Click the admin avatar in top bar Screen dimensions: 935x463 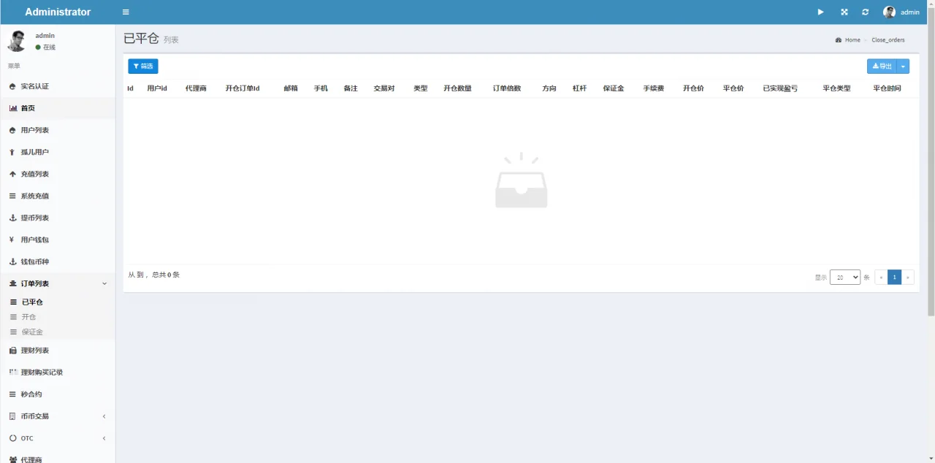pyautogui.click(x=889, y=12)
